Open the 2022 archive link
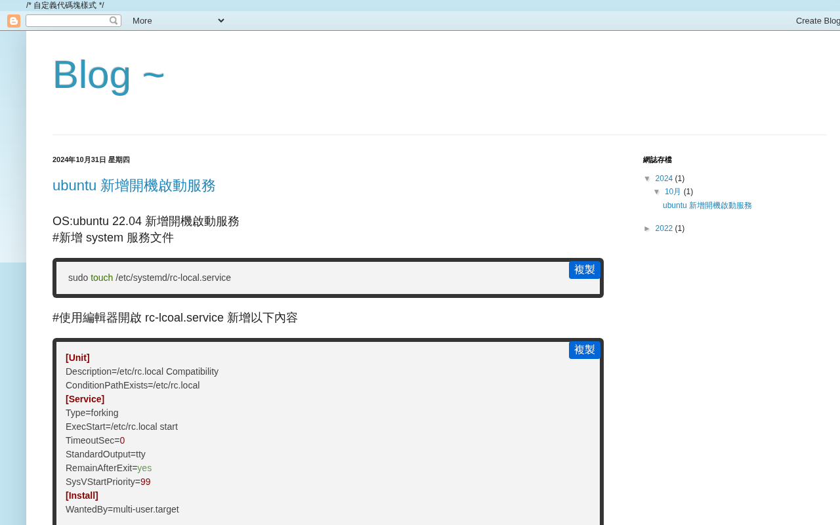The width and height of the screenshot is (840, 525). click(x=664, y=228)
